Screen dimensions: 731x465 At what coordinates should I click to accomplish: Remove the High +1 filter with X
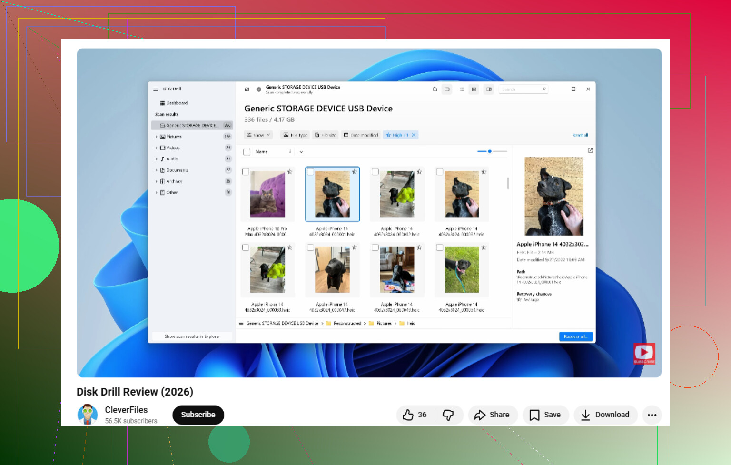point(414,135)
